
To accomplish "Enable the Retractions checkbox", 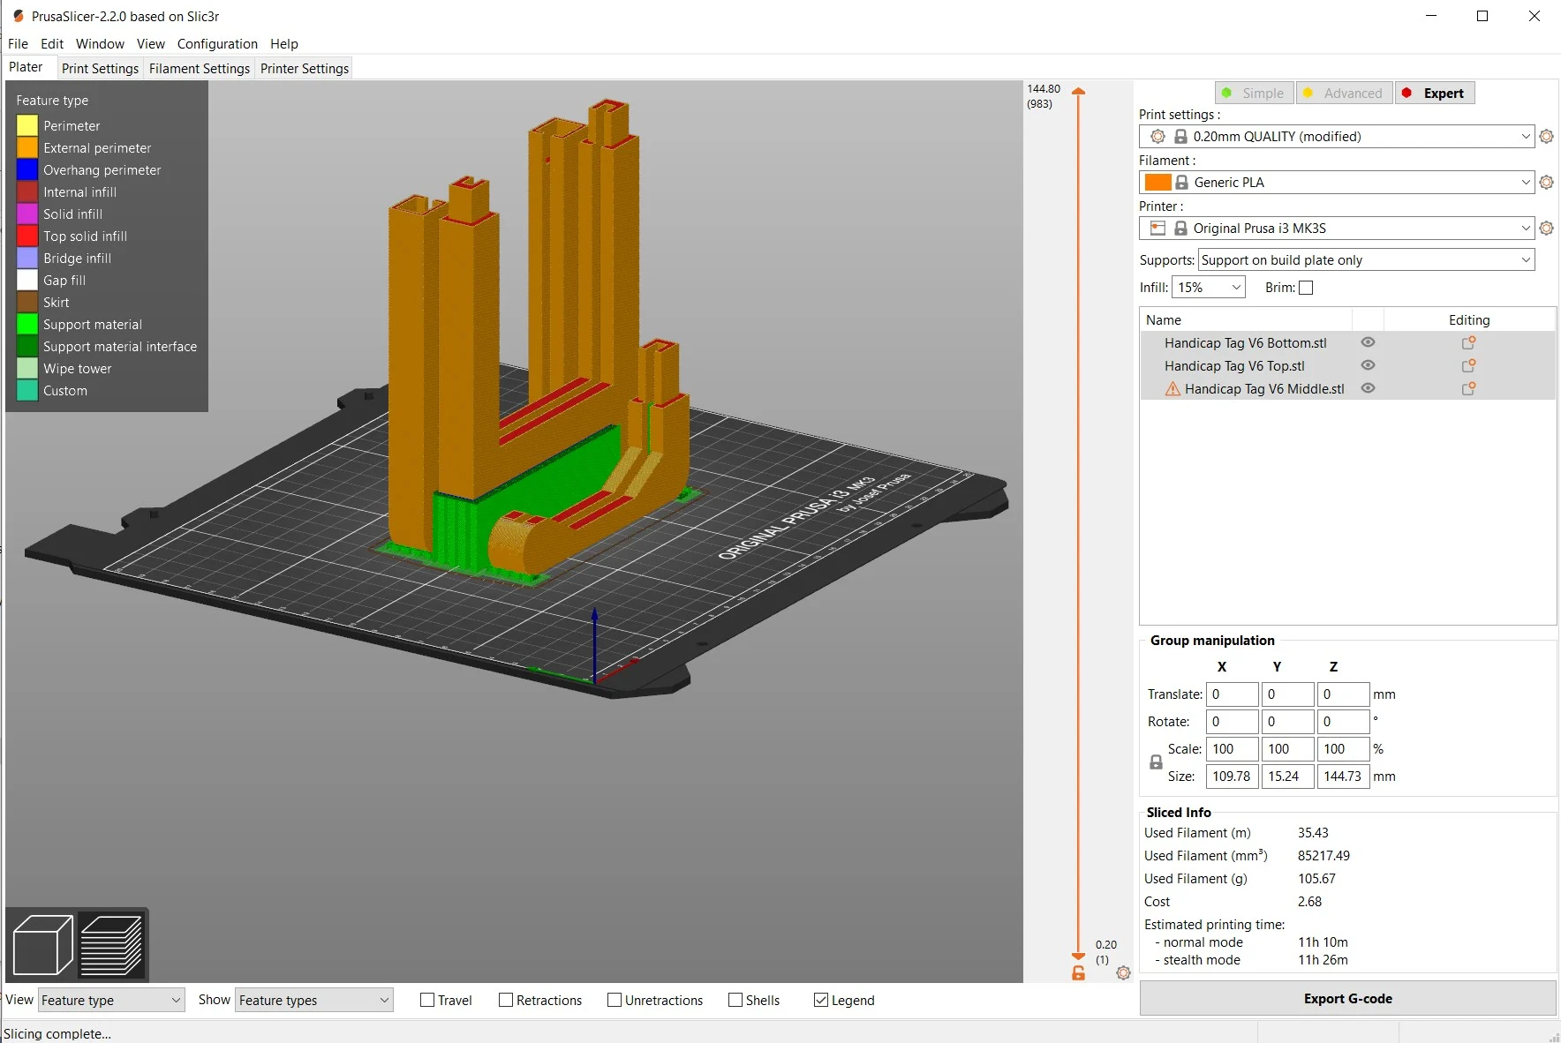I will click(506, 1000).
